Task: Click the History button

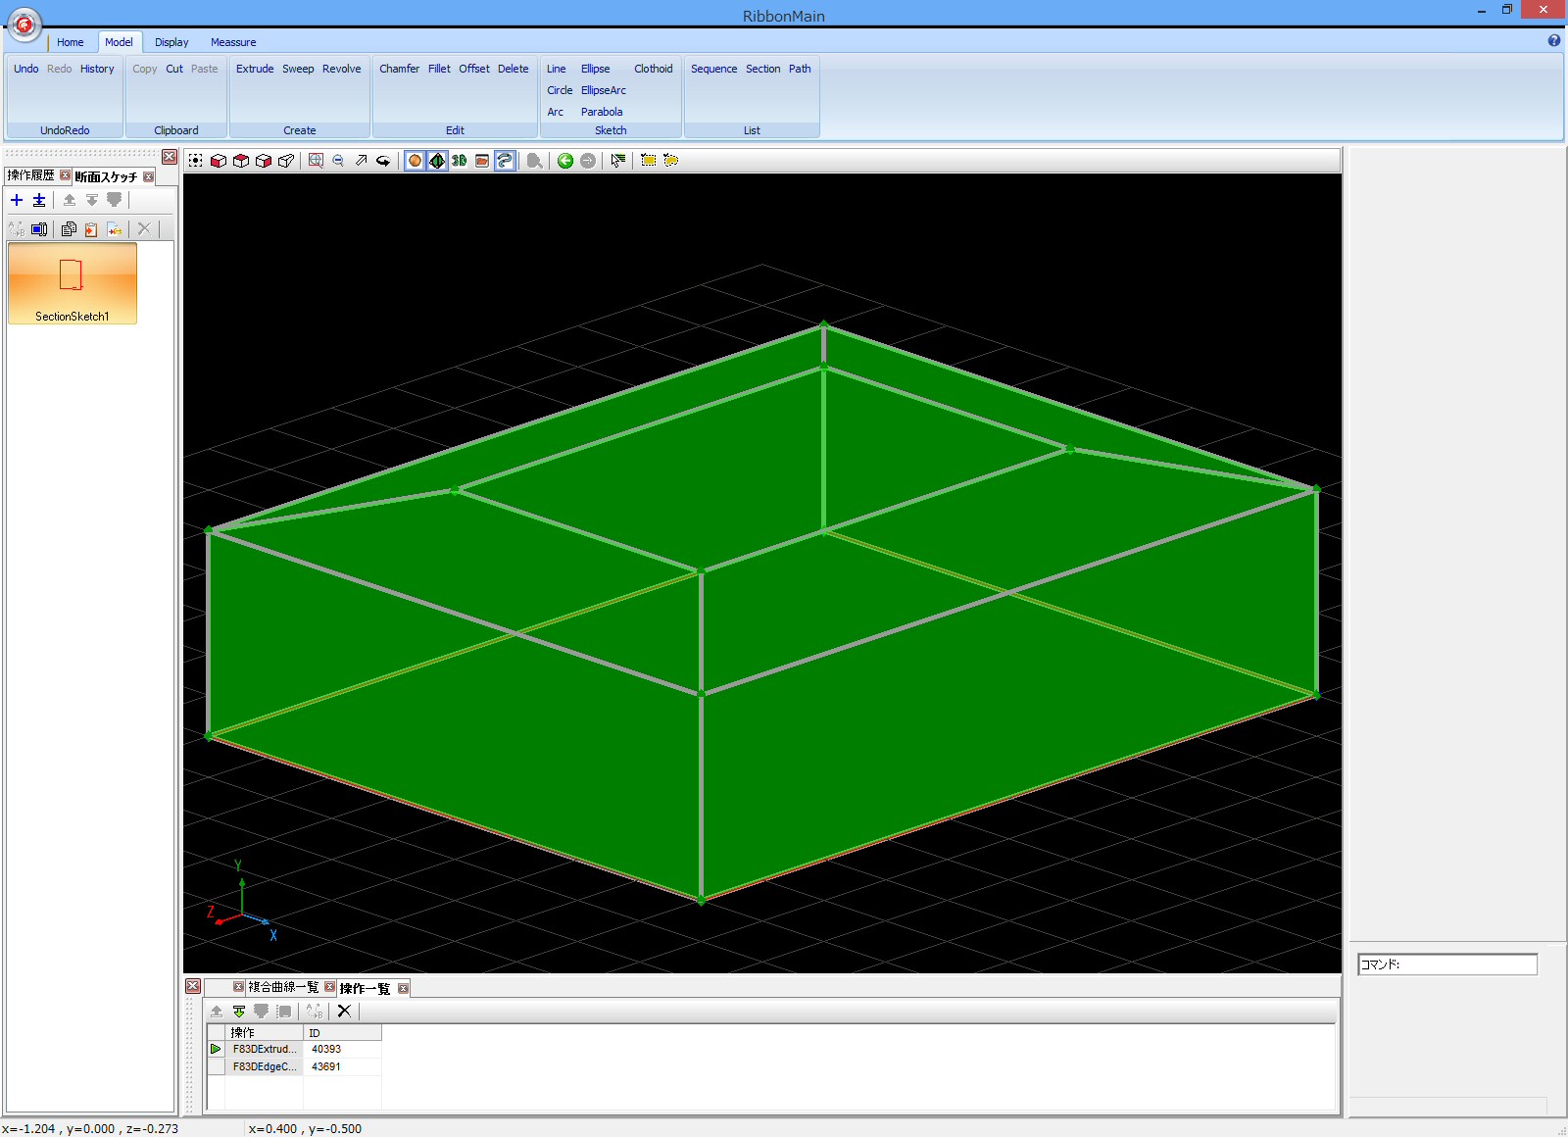Action: tap(97, 69)
